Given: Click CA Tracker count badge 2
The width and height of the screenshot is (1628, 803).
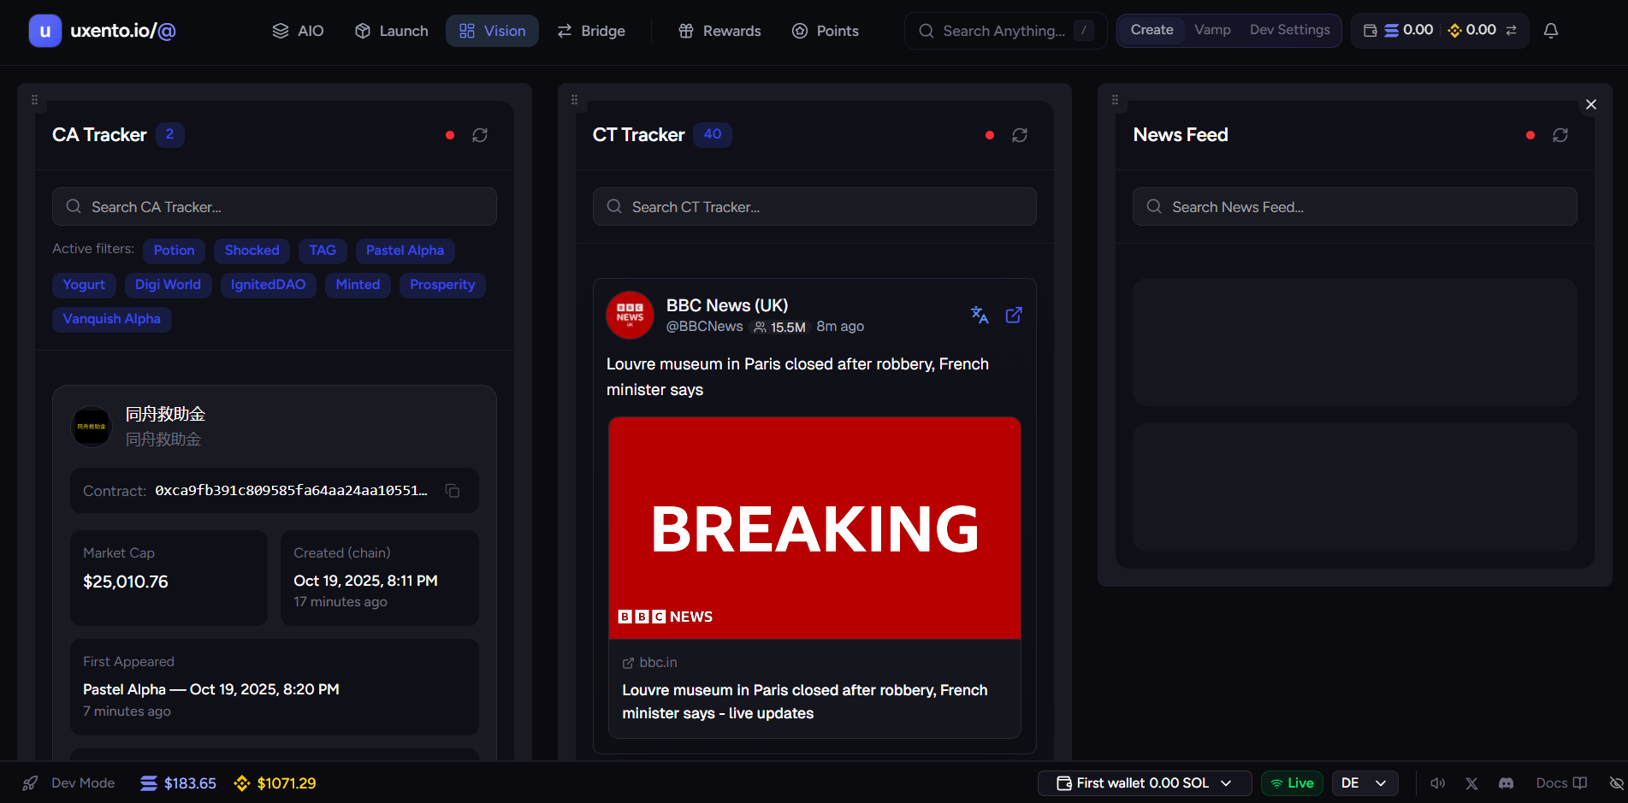Looking at the screenshot, I should click(169, 134).
